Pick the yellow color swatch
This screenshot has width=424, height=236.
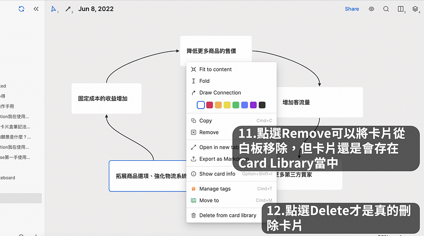point(227,105)
